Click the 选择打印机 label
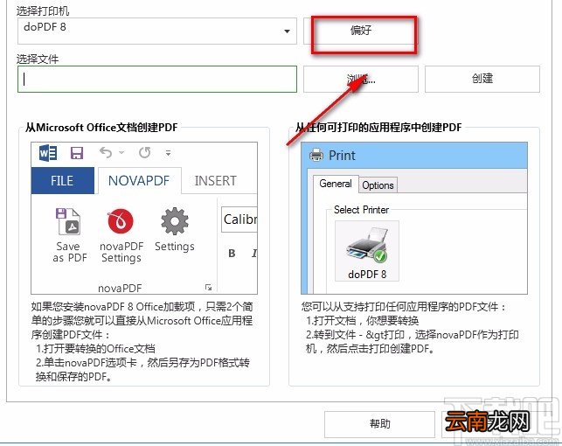The image size is (562, 446). pos(43,11)
